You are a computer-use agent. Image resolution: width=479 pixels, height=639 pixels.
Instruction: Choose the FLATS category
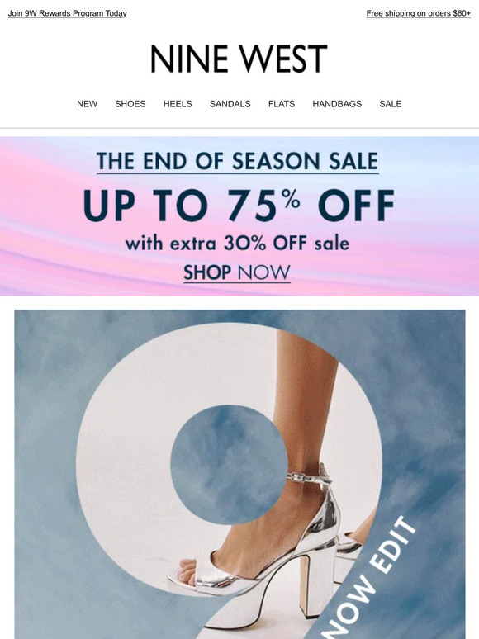point(282,104)
